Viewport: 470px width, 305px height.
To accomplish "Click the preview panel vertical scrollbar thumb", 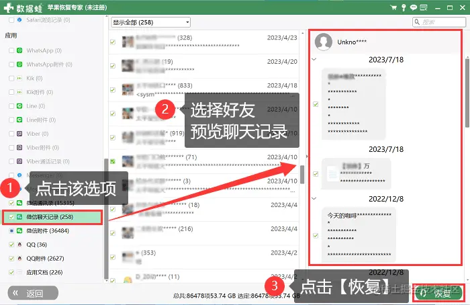I will pos(467,93).
